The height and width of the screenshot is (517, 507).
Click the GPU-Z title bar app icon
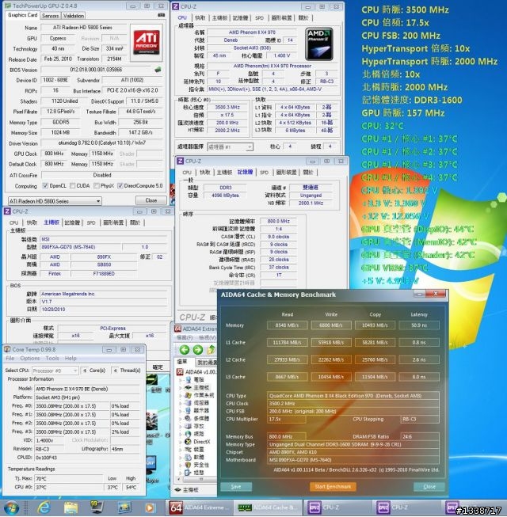[x=8, y=6]
